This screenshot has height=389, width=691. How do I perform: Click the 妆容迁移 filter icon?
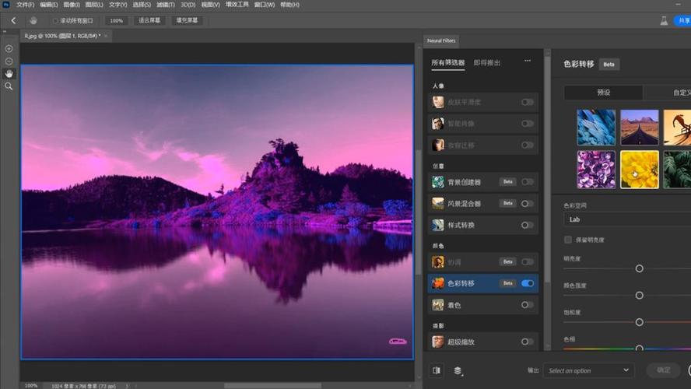tap(437, 145)
